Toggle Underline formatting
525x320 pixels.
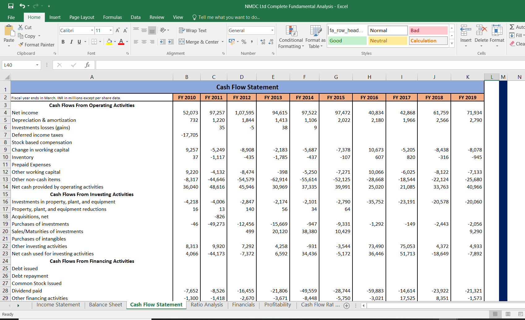coord(79,42)
